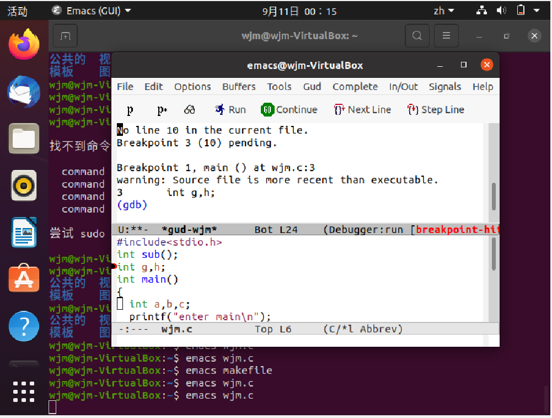Click the print expression 'p' toolbar icon
This screenshot has height=418, width=552.
pos(130,110)
